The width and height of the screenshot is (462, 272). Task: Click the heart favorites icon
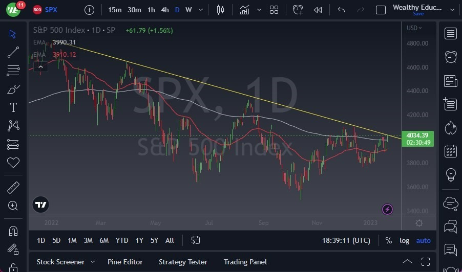click(13, 162)
